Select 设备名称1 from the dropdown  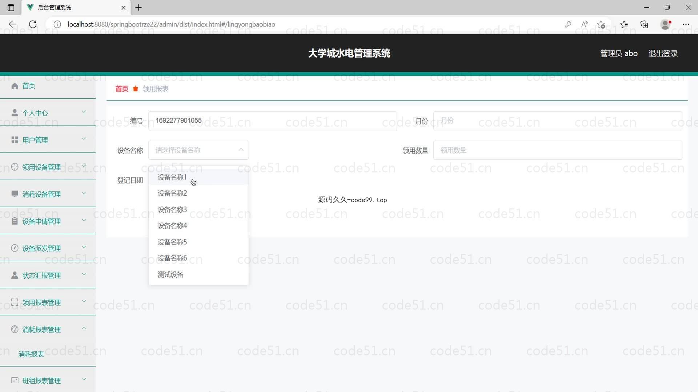198,177
